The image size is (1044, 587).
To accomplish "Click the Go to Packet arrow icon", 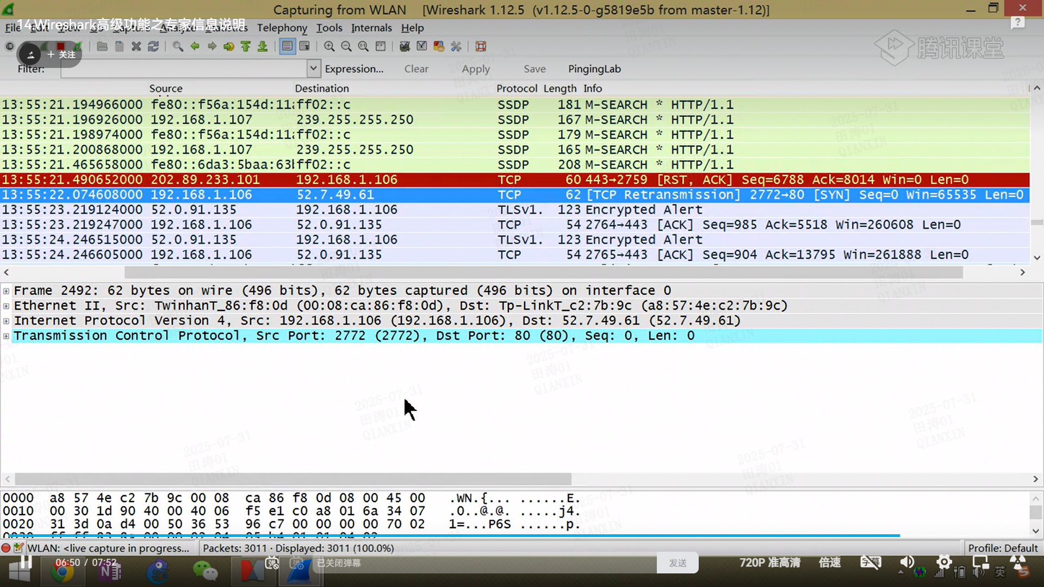I will 228,46.
